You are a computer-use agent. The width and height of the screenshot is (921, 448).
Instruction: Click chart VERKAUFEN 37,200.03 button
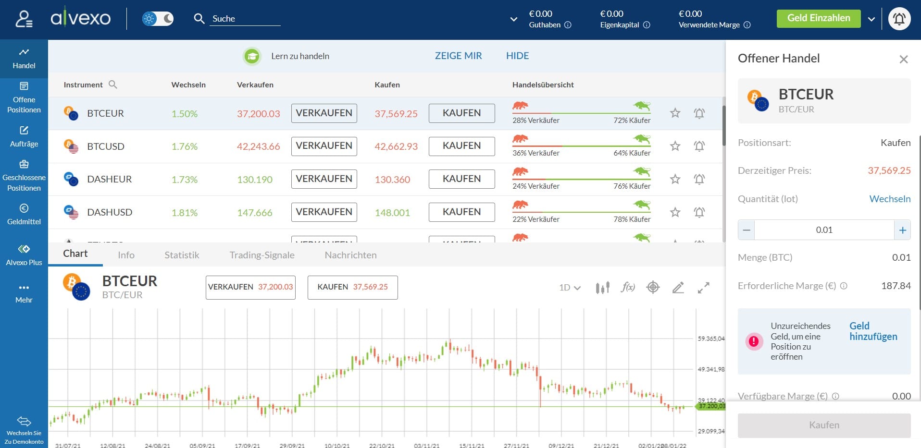coord(250,287)
